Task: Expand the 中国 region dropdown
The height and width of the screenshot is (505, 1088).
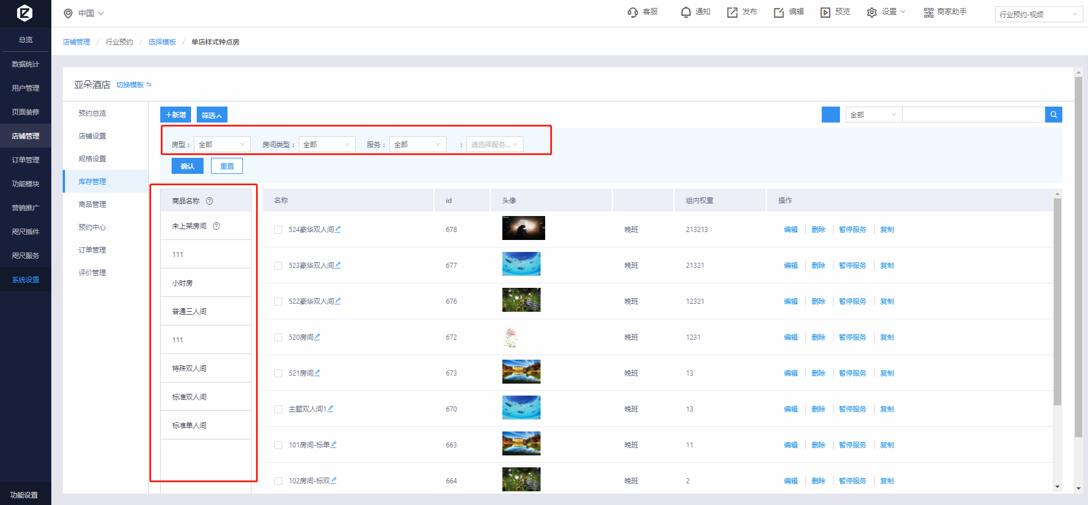Action: pos(91,13)
